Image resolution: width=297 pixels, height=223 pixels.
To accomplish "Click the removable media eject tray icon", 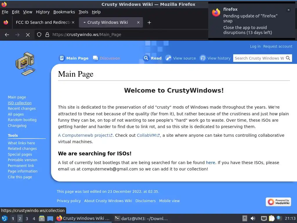I will tap(245, 218).
